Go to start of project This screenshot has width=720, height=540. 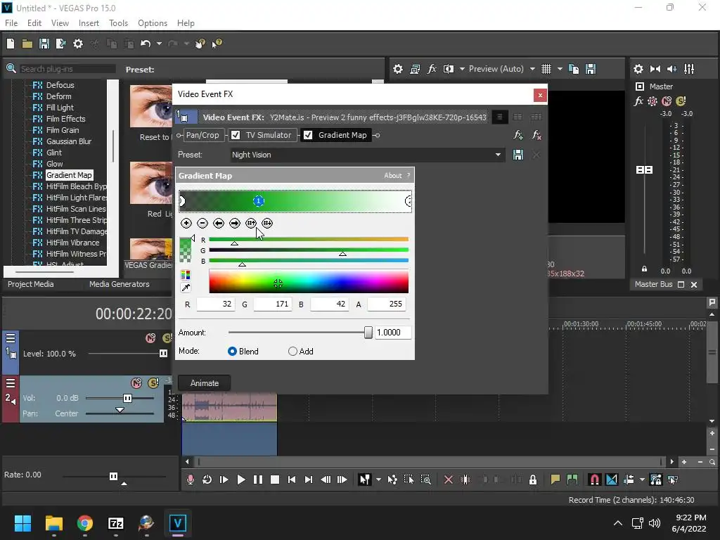coord(292,480)
